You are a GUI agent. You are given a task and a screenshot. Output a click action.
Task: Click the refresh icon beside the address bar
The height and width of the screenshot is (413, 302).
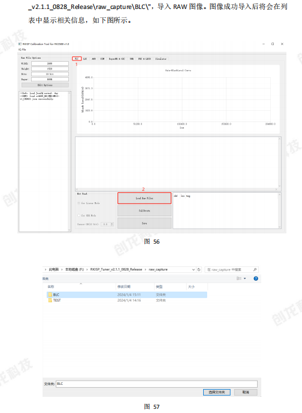(x=199, y=269)
